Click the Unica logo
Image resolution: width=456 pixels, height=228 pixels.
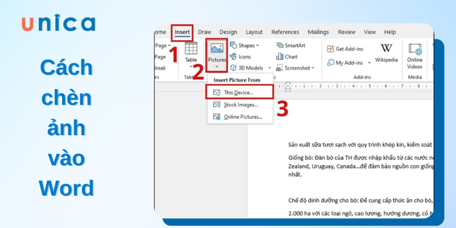pyautogui.click(x=59, y=23)
